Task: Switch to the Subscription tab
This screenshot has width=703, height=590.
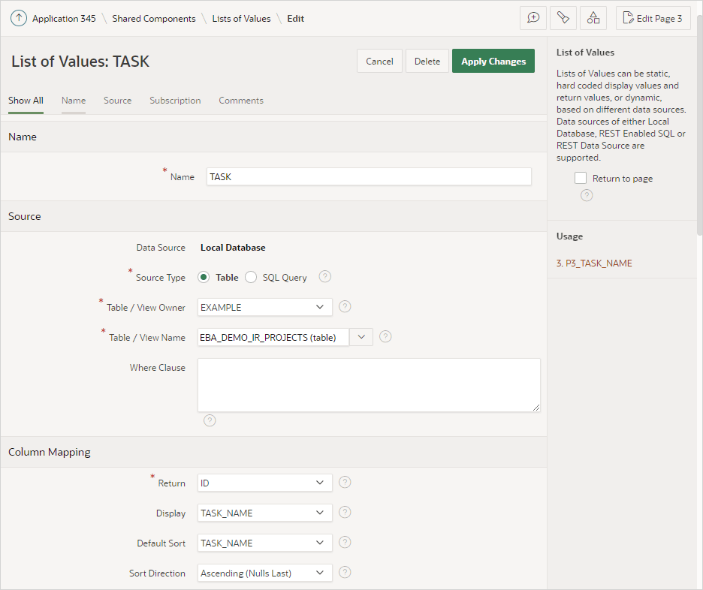Action: coord(175,101)
